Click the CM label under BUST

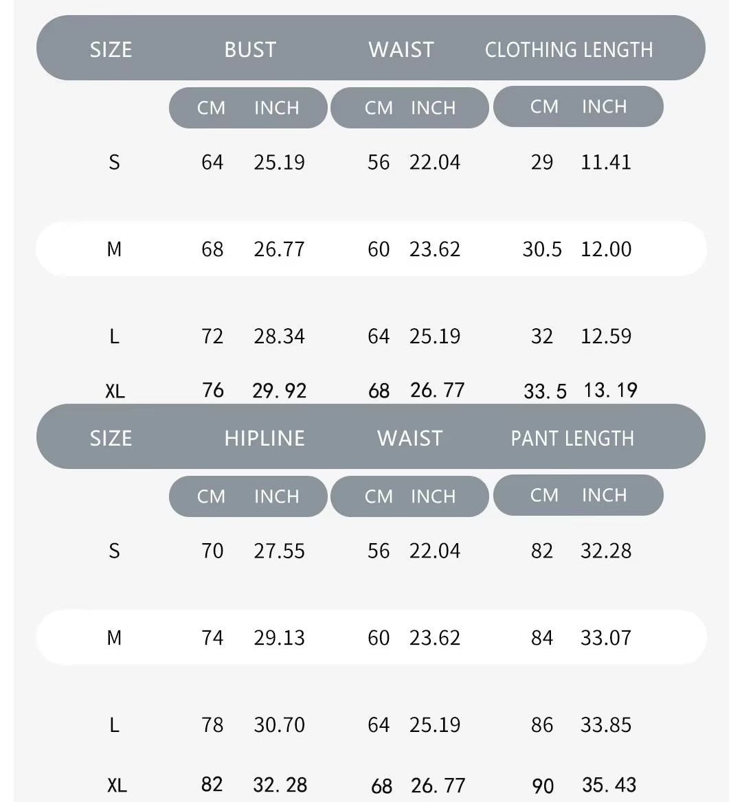[x=211, y=108]
